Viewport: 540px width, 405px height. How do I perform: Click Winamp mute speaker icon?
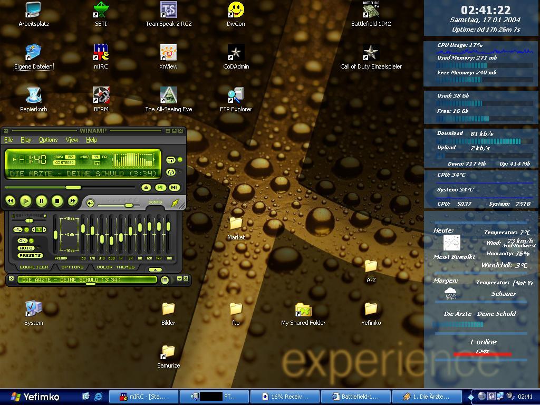click(90, 203)
